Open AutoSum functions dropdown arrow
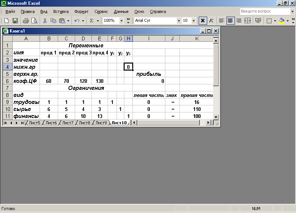The width and height of the screenshot is (296, 213). coord(98,21)
